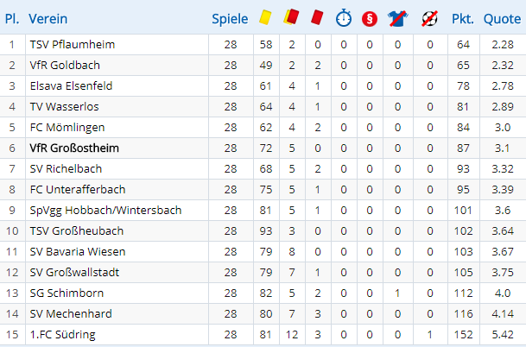Click the stopwatch time penalty icon
The image size is (526, 347).
pos(344,18)
